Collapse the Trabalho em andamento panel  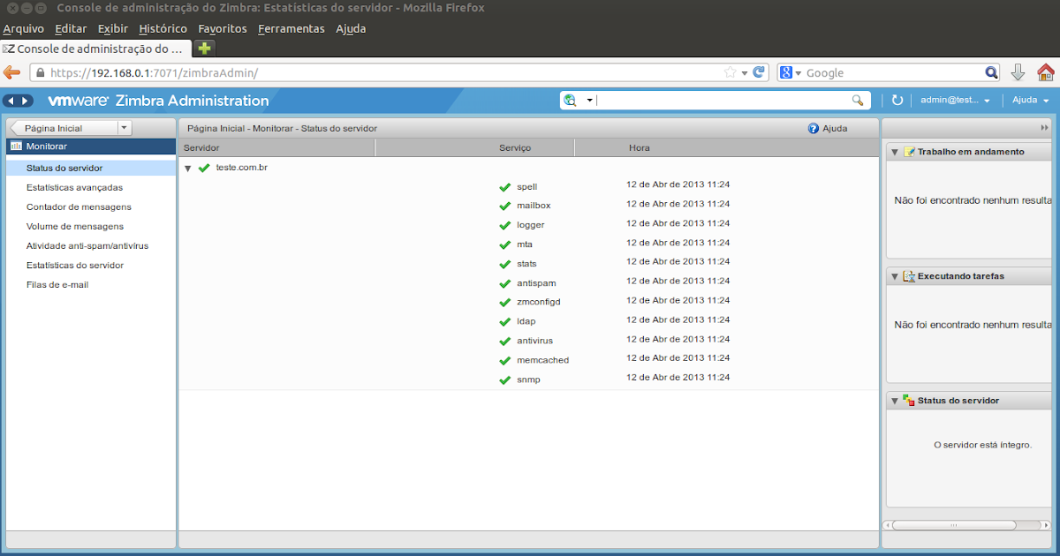[894, 152]
